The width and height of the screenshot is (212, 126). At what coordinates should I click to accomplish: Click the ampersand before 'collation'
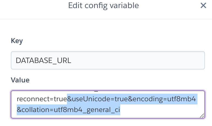(x=19, y=110)
